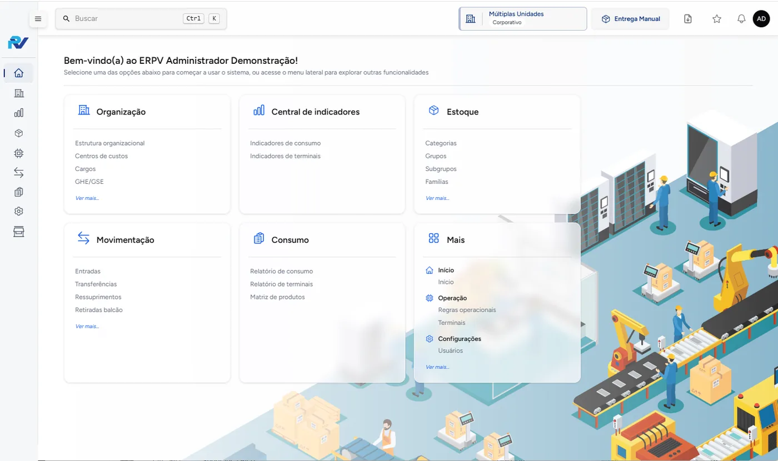Open Regras operacionais under Operação
The height and width of the screenshot is (461, 778).
pos(467,310)
